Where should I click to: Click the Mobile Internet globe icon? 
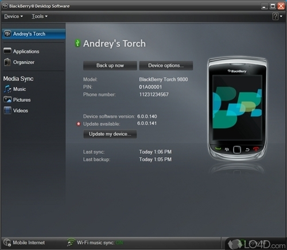click(7, 243)
